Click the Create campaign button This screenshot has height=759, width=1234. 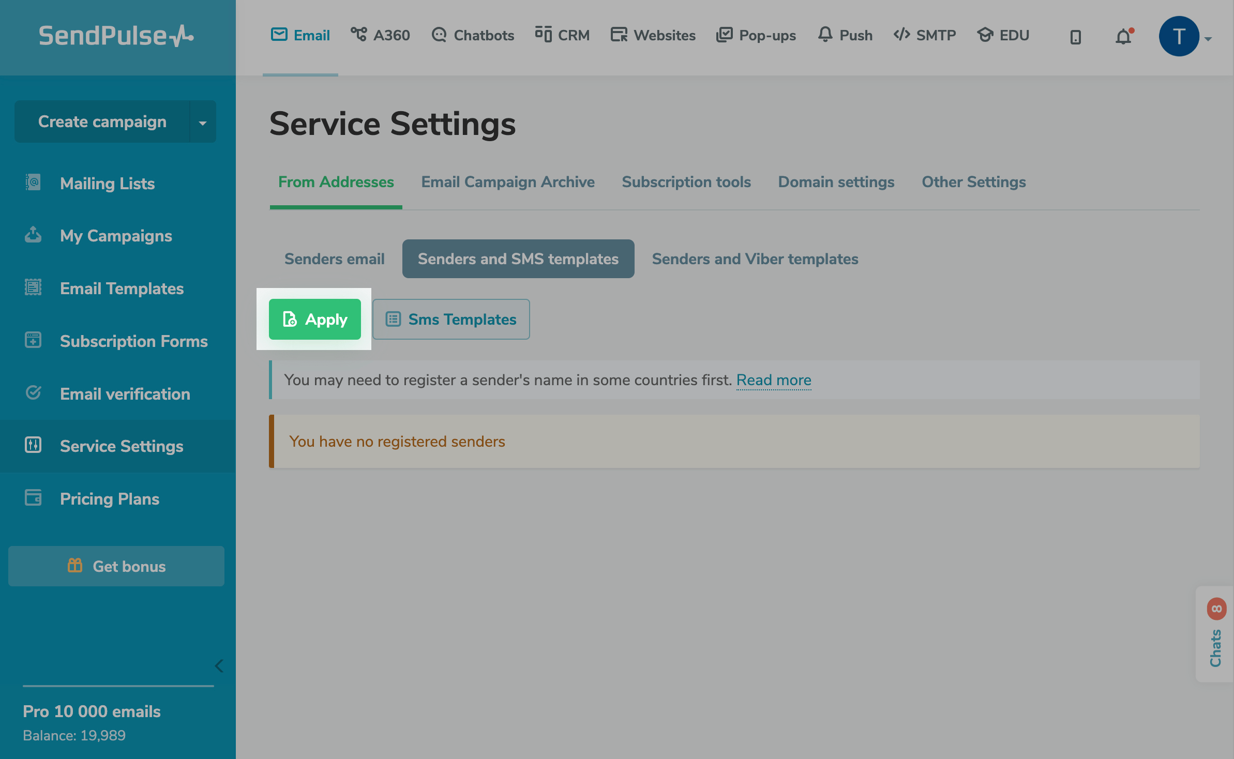point(102,122)
